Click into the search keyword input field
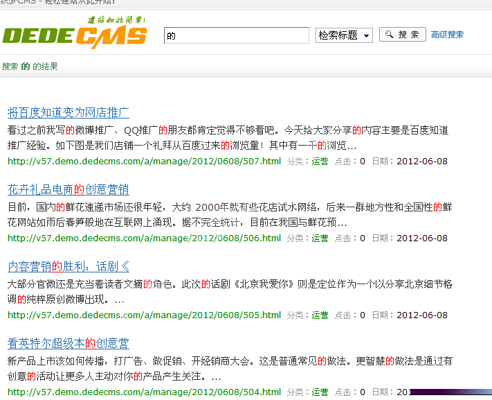 coord(236,35)
